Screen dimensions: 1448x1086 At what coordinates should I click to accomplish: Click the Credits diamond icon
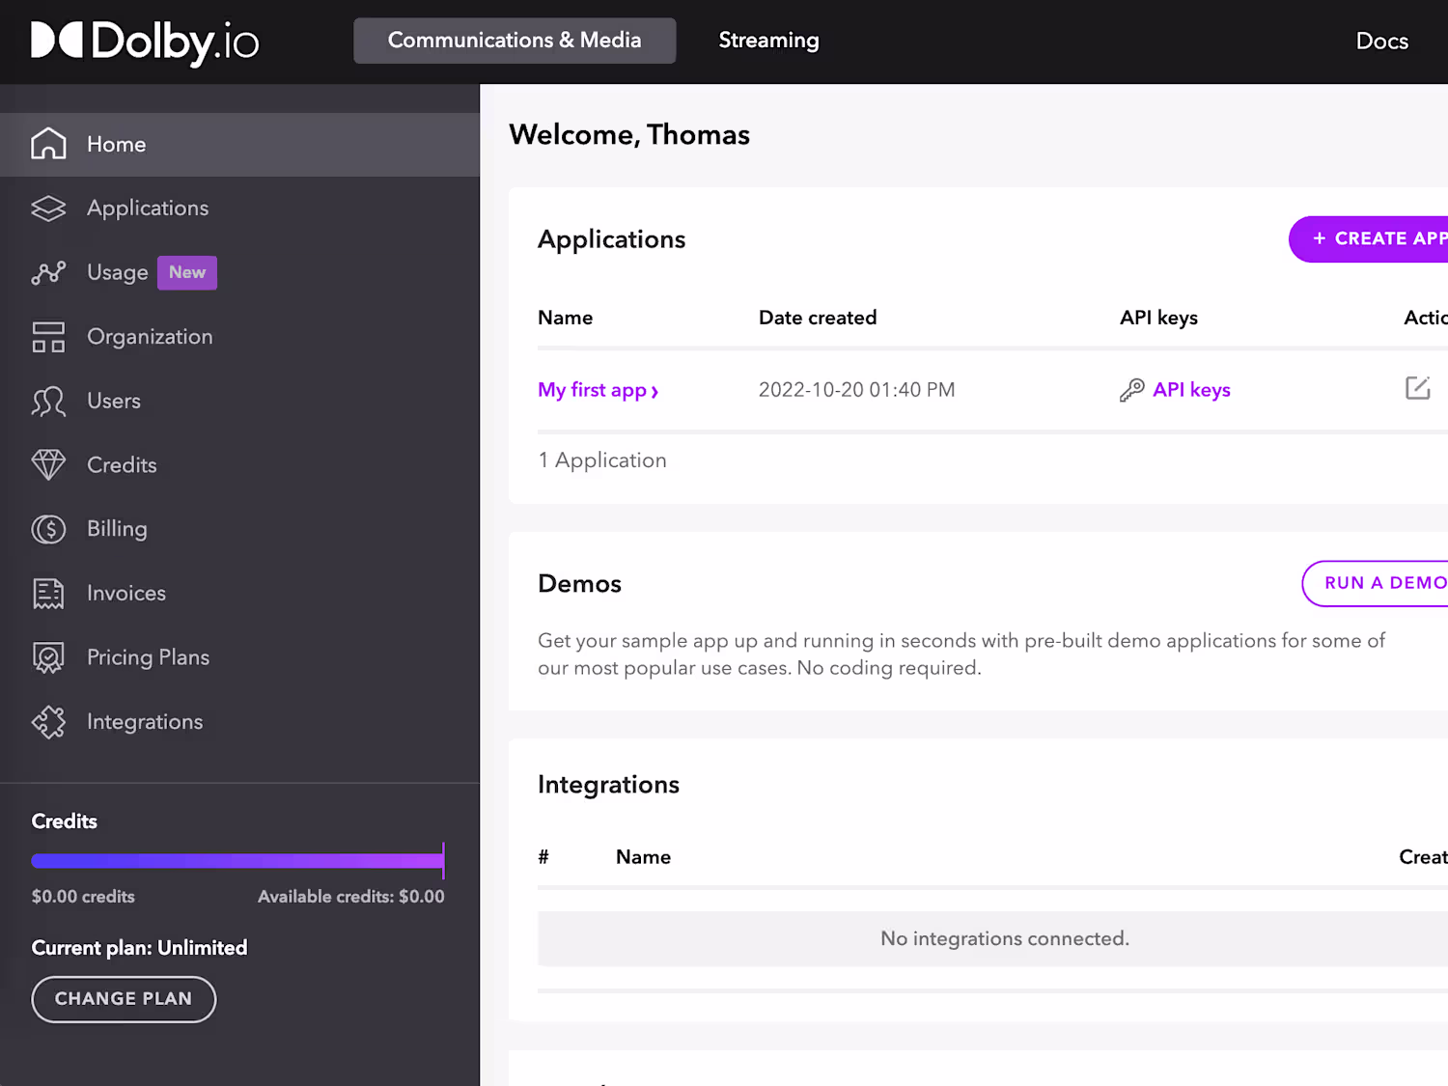point(48,465)
